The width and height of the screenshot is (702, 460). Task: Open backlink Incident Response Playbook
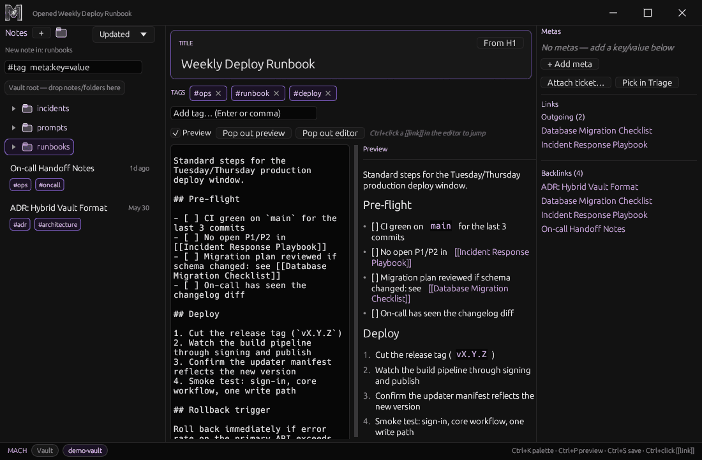tap(594, 215)
